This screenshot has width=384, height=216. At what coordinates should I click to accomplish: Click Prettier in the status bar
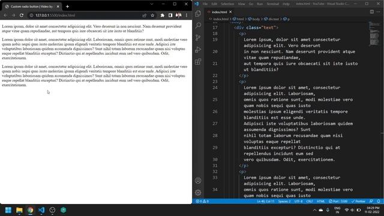pos(358,202)
